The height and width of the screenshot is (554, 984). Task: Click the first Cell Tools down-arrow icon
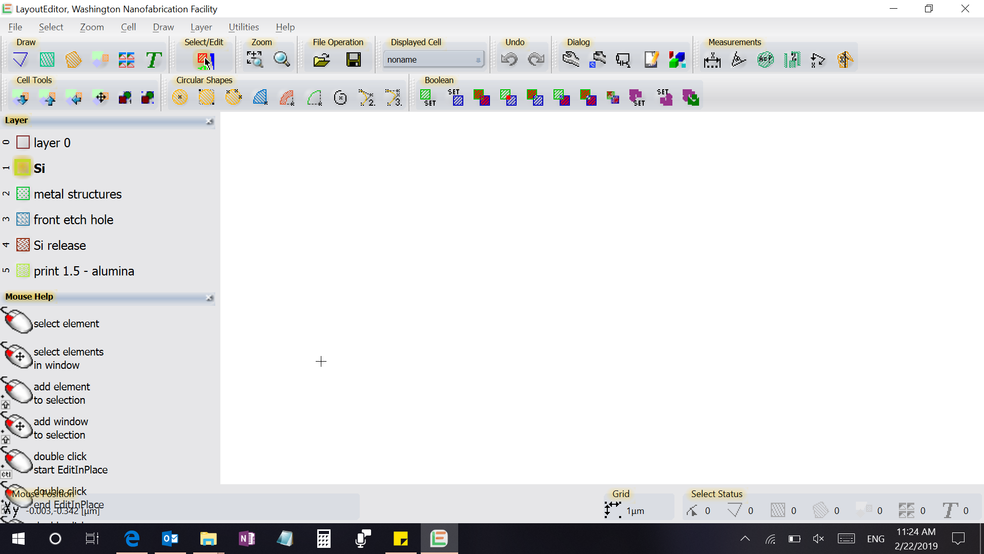(x=20, y=97)
